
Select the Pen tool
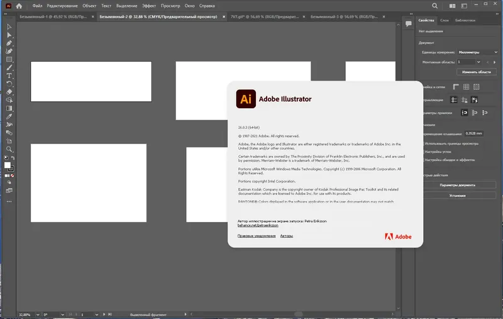(9, 43)
